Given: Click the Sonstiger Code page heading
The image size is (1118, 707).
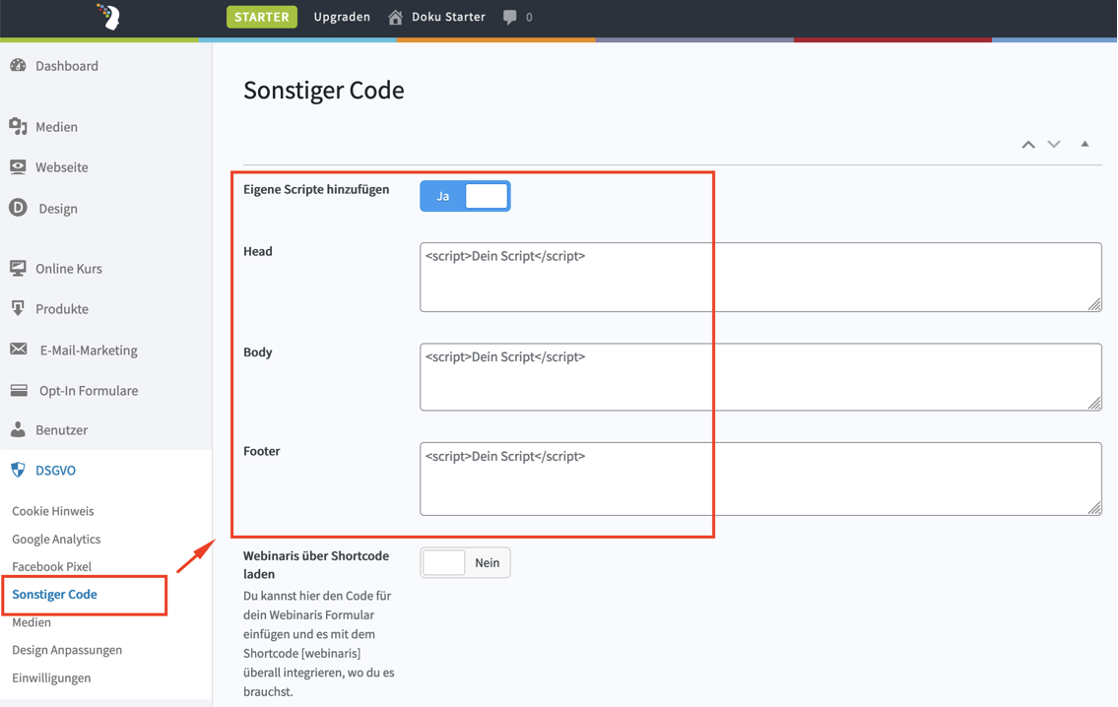Looking at the screenshot, I should coord(324,91).
